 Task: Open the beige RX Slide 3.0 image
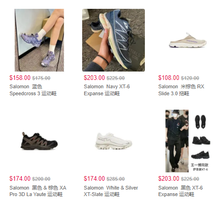pos(188,40)
